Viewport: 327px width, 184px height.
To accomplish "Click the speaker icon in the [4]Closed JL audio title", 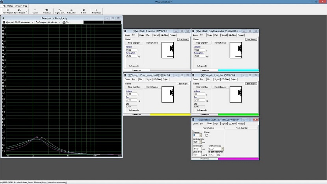I will [193, 75].
